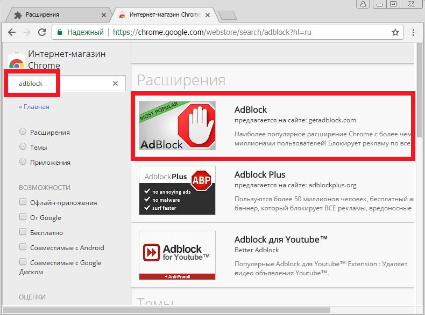Click the « Главная link
This screenshot has height=315, width=425.
click(x=34, y=107)
